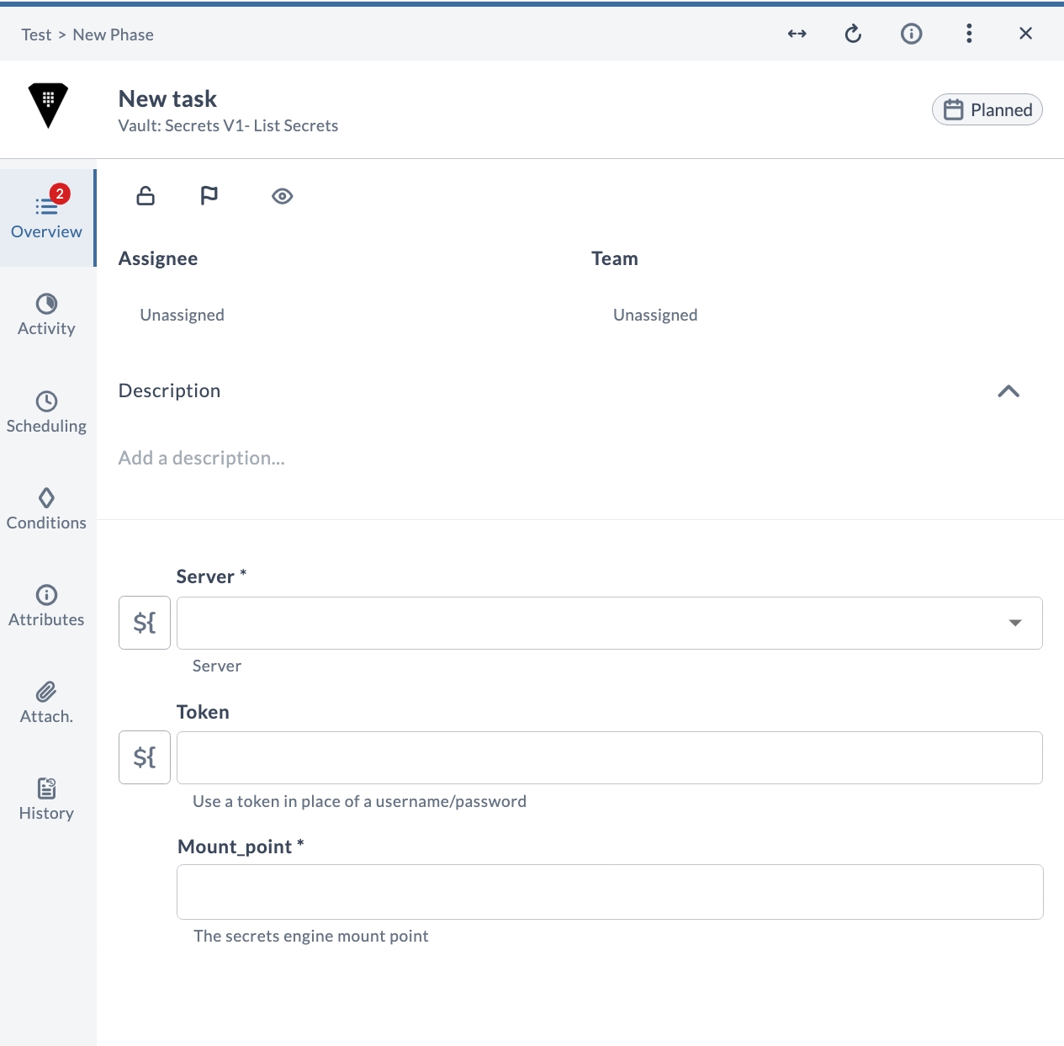This screenshot has width=1064, height=1046.
Task: Open the Scheduling tab
Action: point(47,412)
